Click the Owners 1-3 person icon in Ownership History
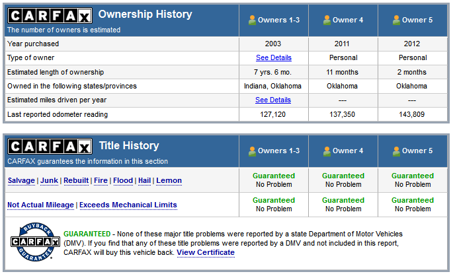Image resolution: width=455 pixels, height=276 pixels. point(252,20)
